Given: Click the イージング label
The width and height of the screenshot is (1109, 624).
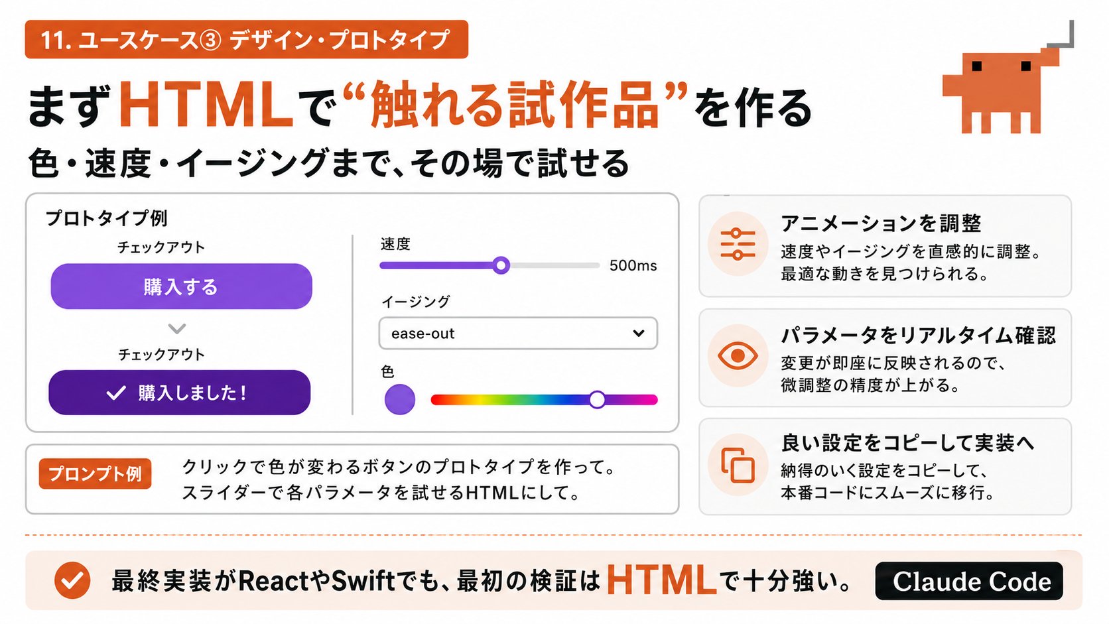Looking at the screenshot, I should (x=416, y=302).
